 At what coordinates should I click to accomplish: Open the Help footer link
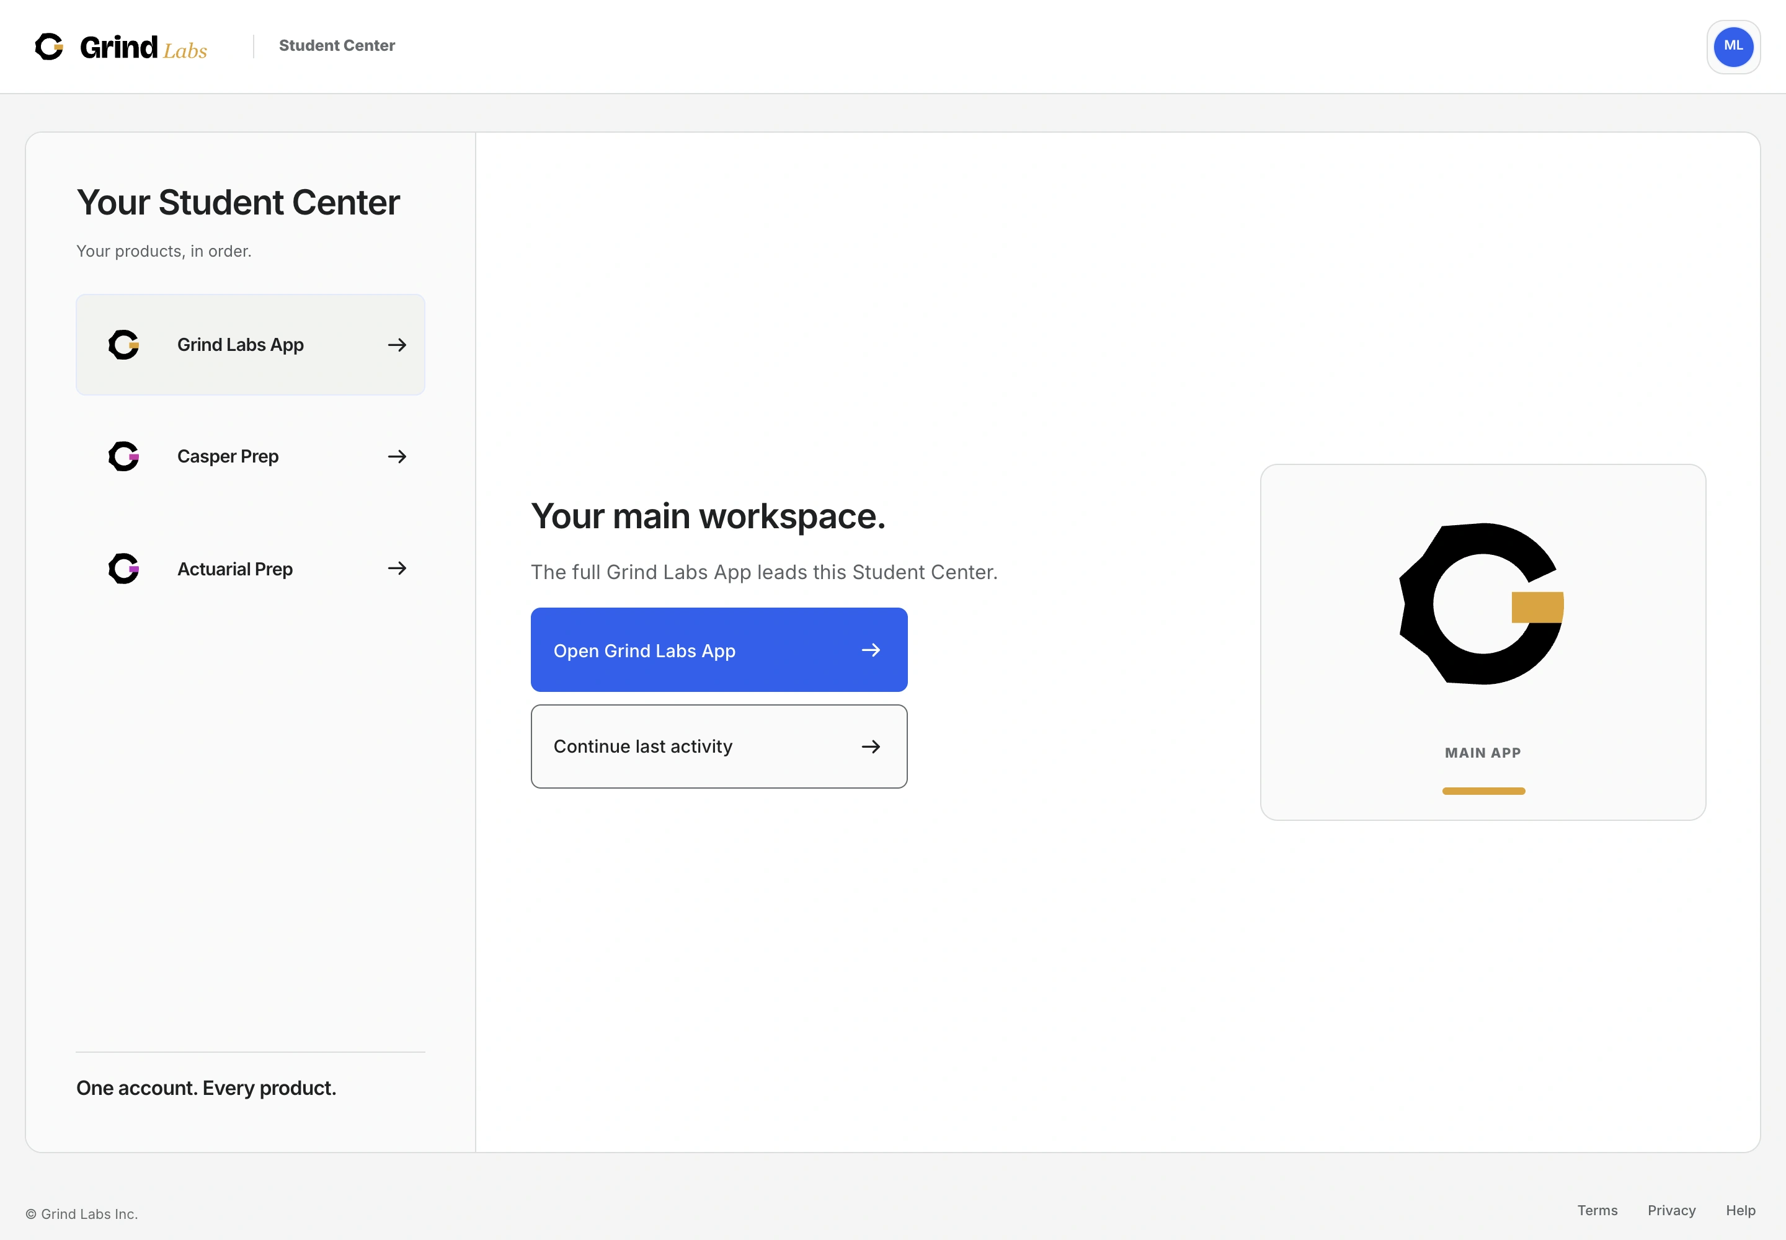point(1740,1210)
